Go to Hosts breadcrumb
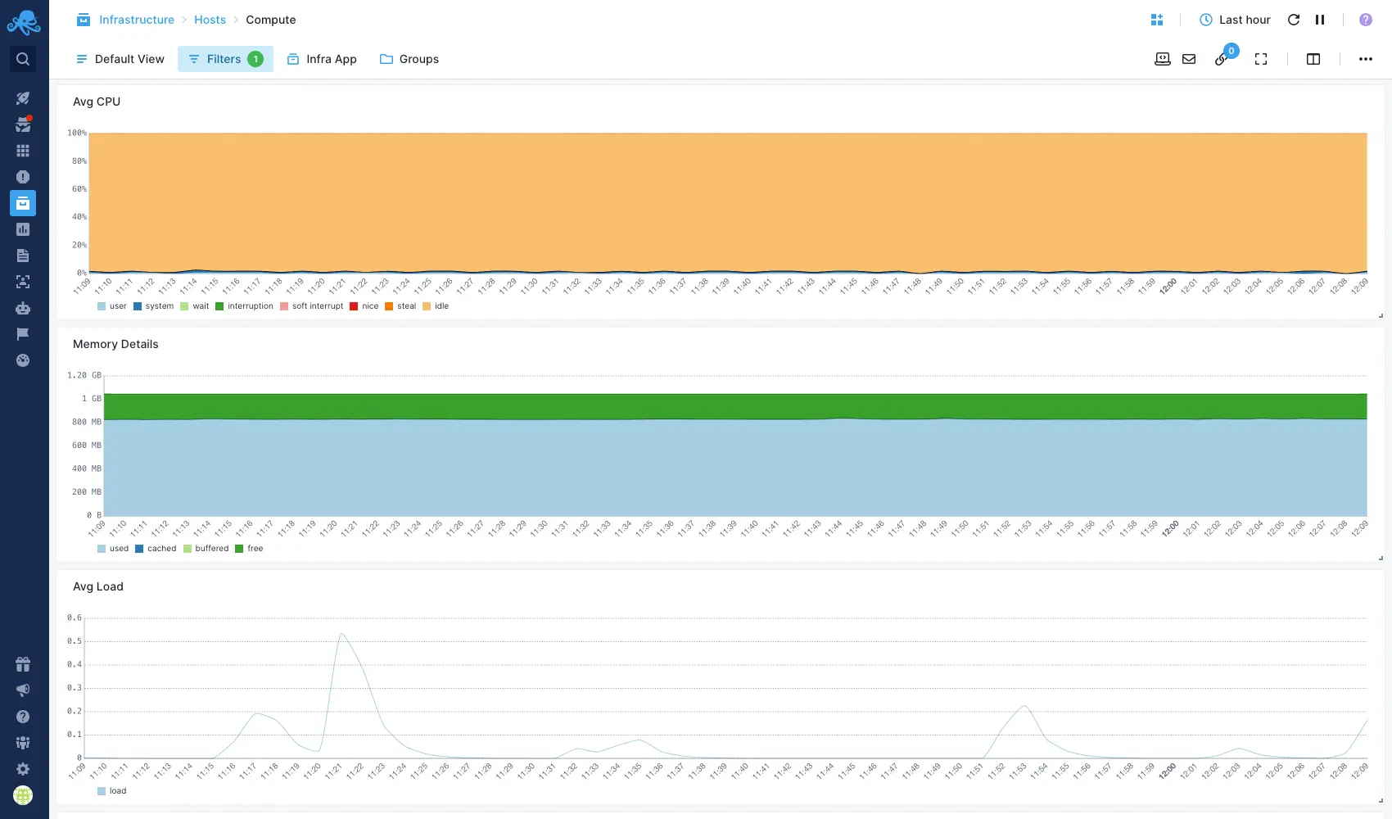Viewport: 1392px width, 819px height. pyautogui.click(x=210, y=20)
